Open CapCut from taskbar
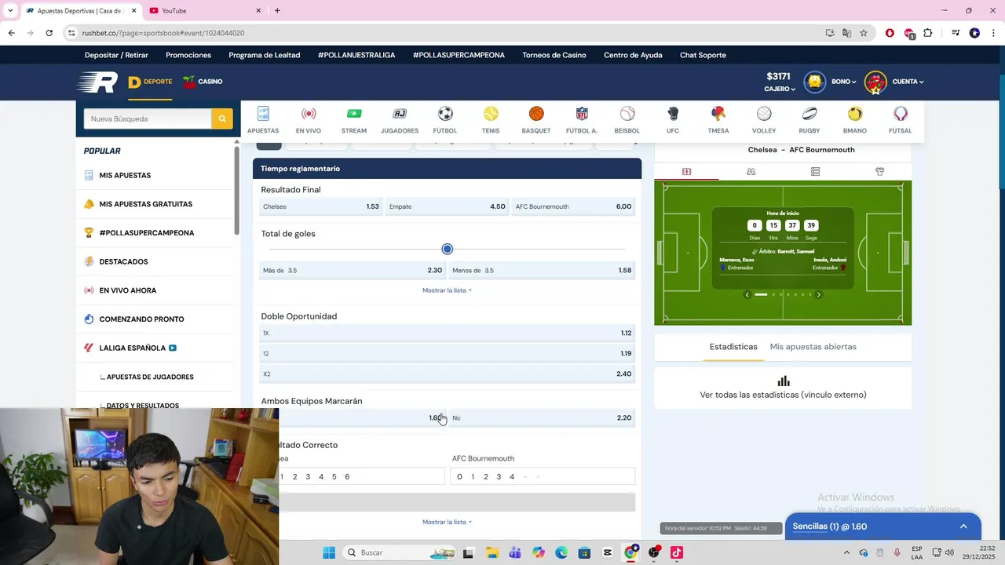Image resolution: width=1005 pixels, height=565 pixels. pyautogui.click(x=608, y=552)
